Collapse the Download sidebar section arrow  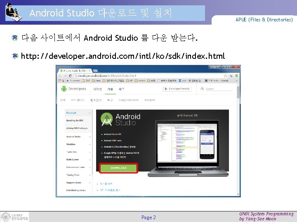click(x=90, y=113)
